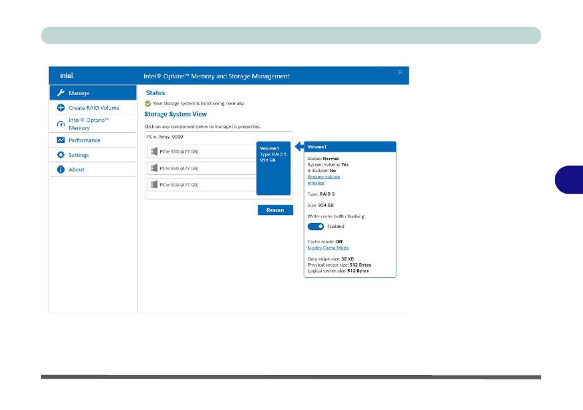Click the 'Type: RAID 5' property text
Viewport: 583px width, 410px height.
coord(321,194)
